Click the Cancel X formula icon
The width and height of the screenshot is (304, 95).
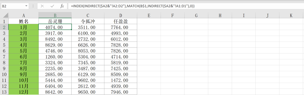(42, 6)
